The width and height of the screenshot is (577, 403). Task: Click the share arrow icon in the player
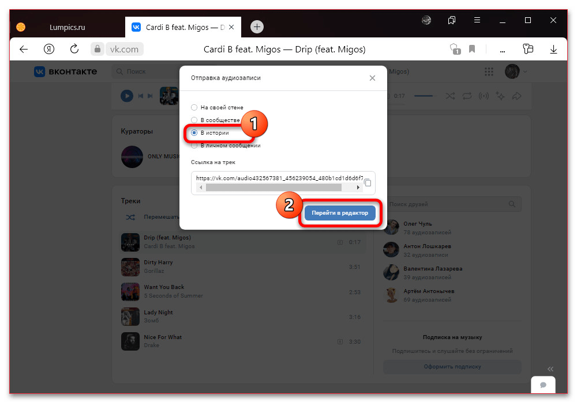point(516,96)
